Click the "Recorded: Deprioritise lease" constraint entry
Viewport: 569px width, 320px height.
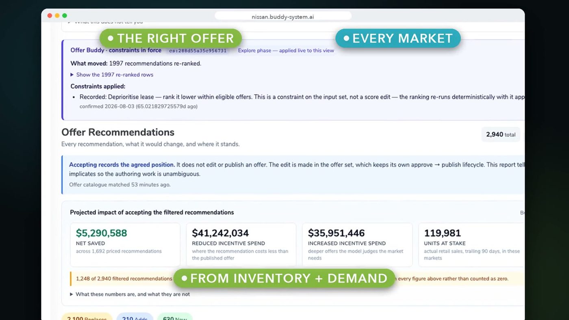pyautogui.click(x=302, y=97)
